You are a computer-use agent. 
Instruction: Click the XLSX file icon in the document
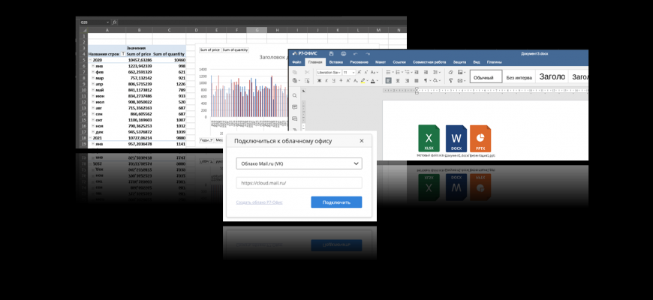pyautogui.click(x=429, y=139)
